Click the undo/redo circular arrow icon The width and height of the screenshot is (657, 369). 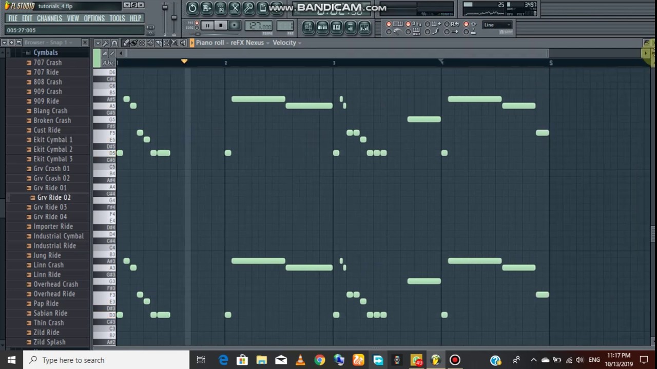pyautogui.click(x=192, y=8)
